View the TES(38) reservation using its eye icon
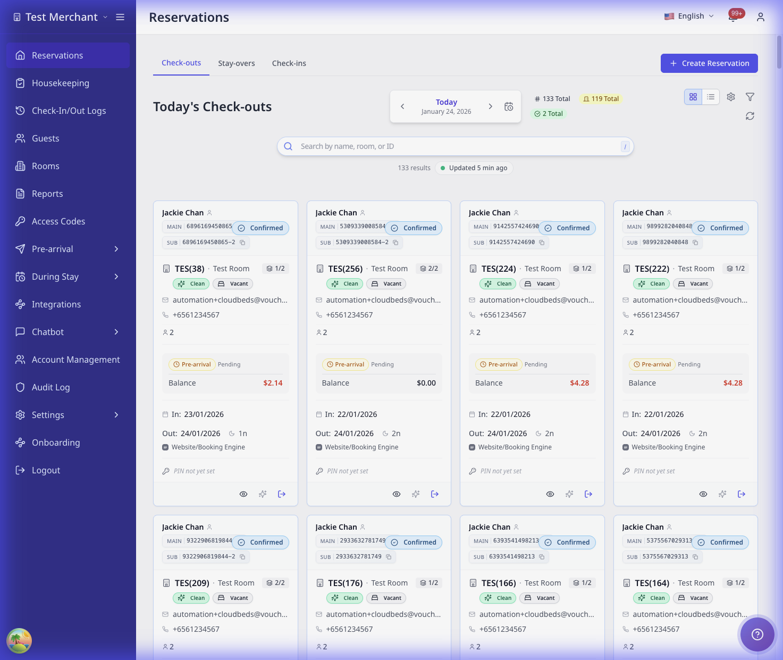The height and width of the screenshot is (660, 783). (x=243, y=494)
